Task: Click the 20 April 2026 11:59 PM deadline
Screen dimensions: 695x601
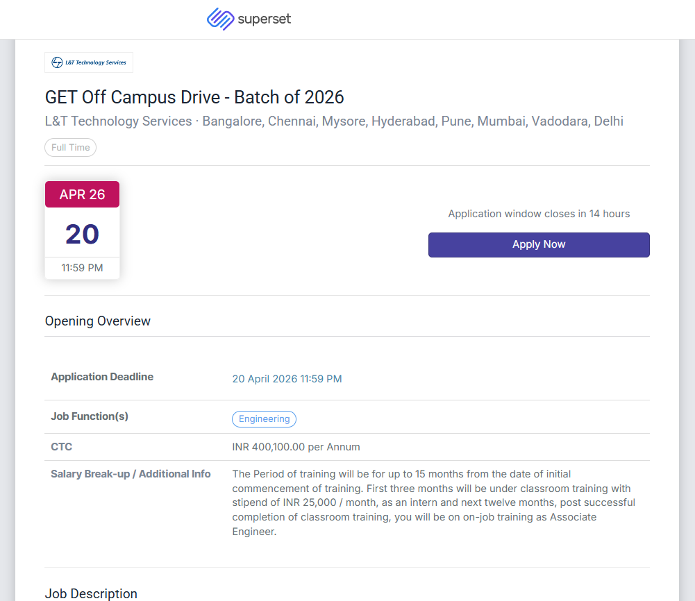Action: coord(287,379)
